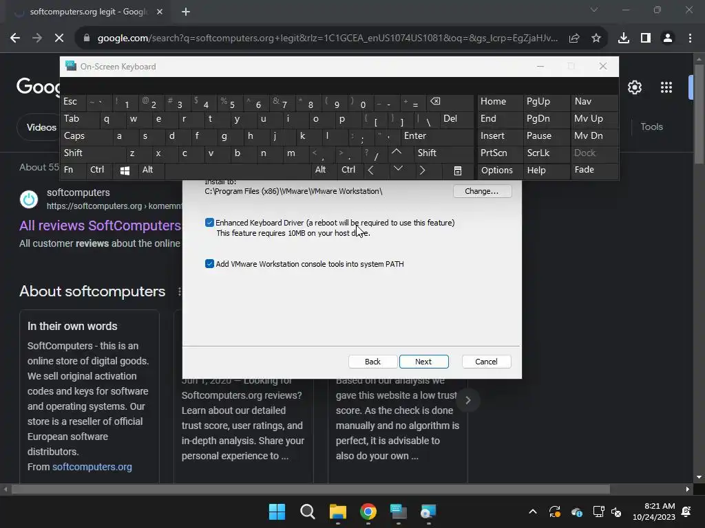Tap PrtScn key on On-Screen Keyboard
Screen dimensions: 705x528
(500, 153)
